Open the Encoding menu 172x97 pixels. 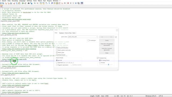tap(15, 1)
